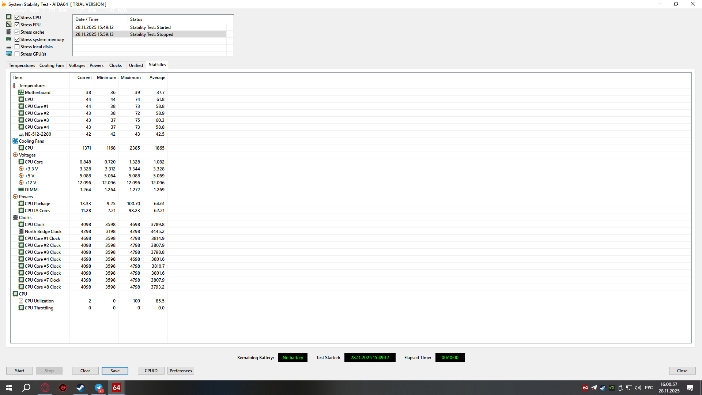Open the Unified tab
This screenshot has height=395, width=702.
click(136, 65)
